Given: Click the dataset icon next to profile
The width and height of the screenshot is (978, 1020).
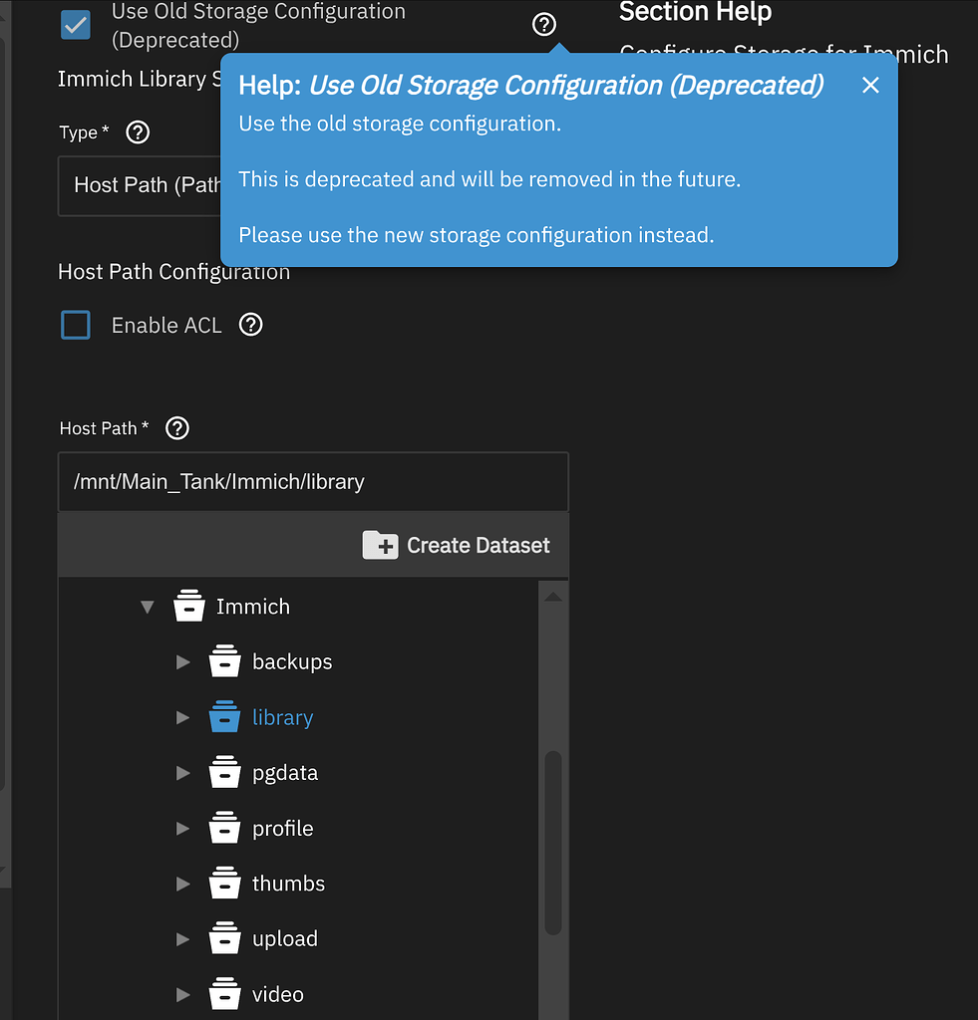Looking at the screenshot, I should (225, 827).
